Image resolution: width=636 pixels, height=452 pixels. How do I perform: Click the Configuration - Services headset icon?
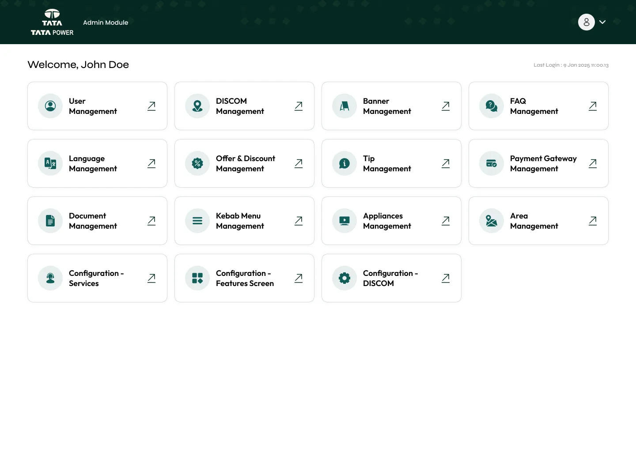(x=50, y=278)
